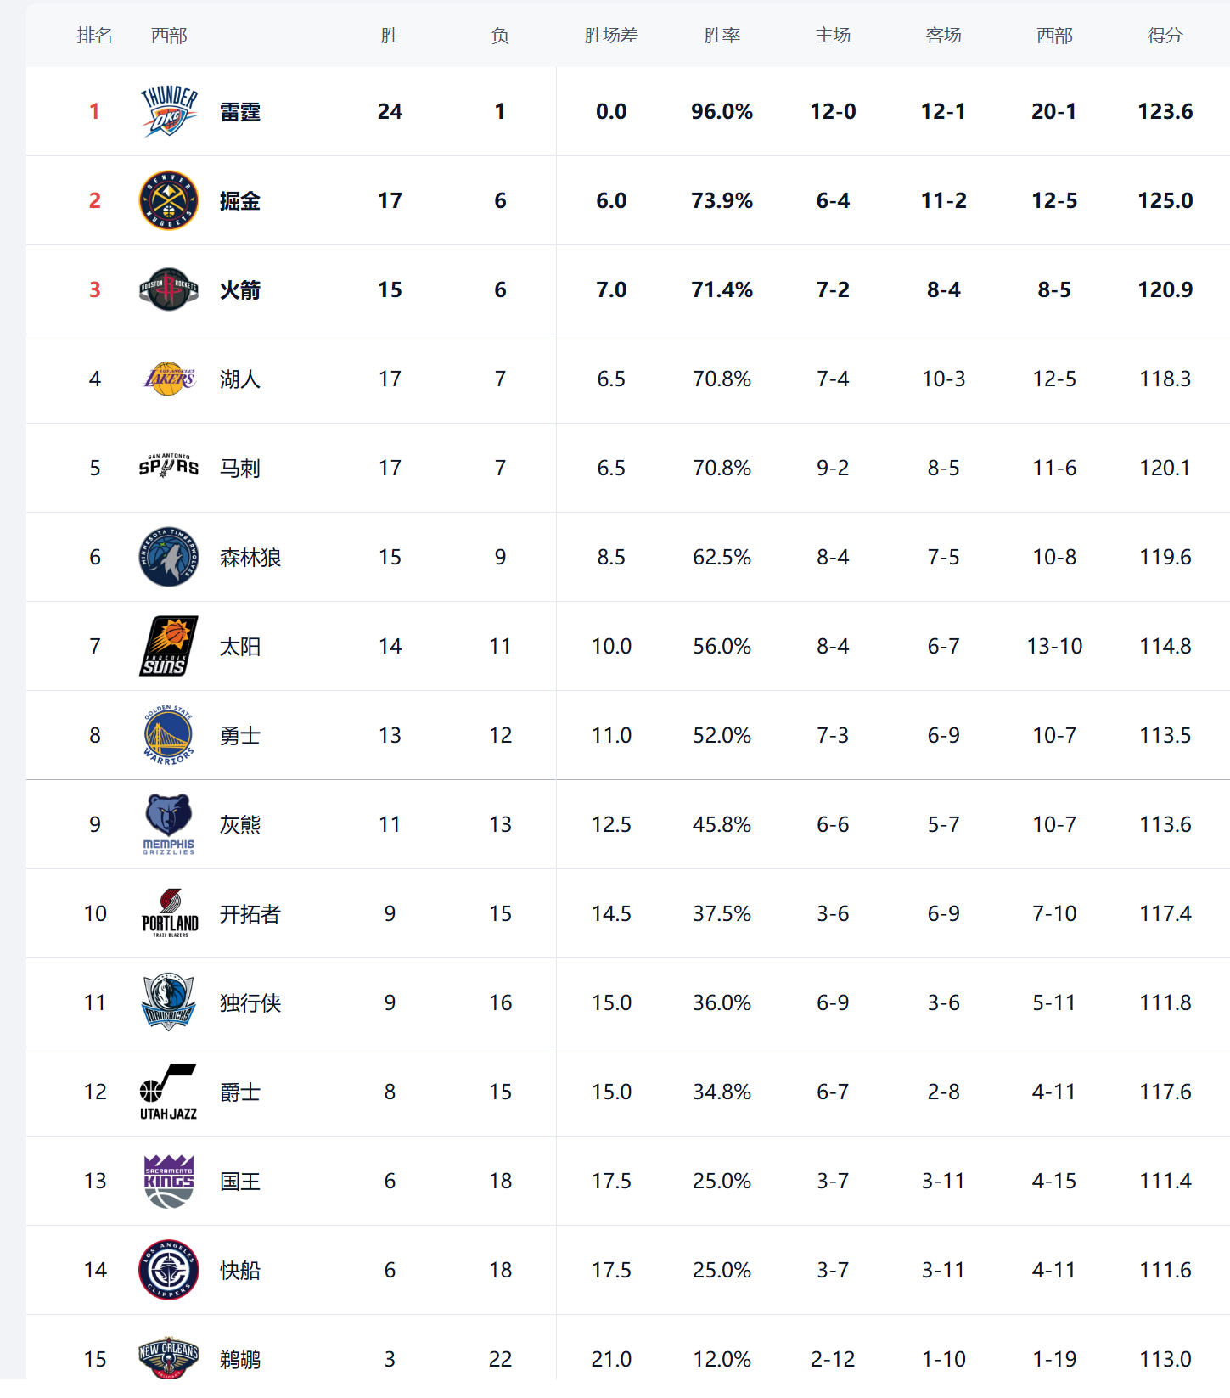Open the 独行侠 team link

tap(250, 1003)
